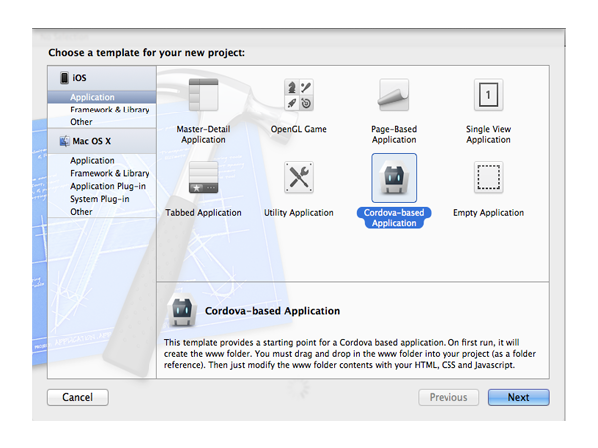Choose the Tabbed Application template icon
The image size is (598, 448).
pyautogui.click(x=203, y=178)
